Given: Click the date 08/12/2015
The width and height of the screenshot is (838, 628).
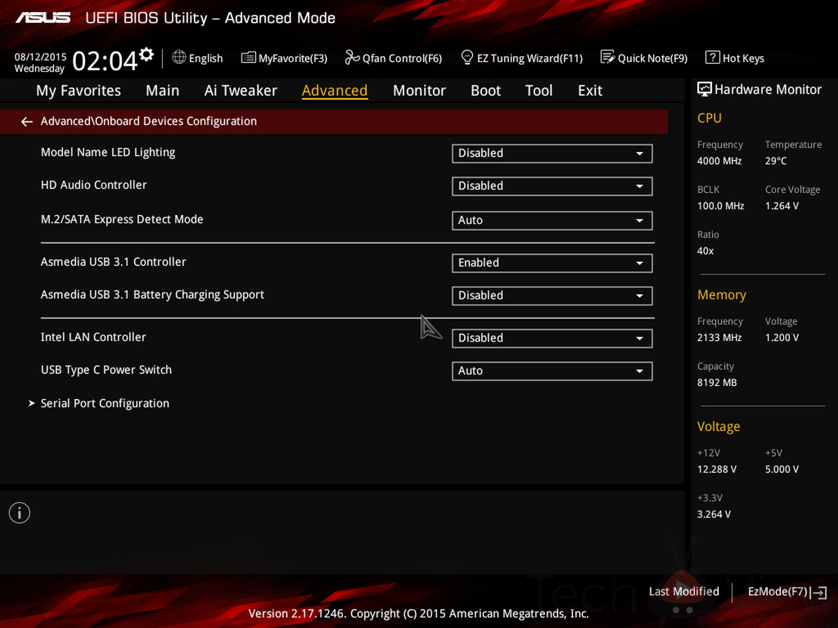Looking at the screenshot, I should (x=41, y=57).
